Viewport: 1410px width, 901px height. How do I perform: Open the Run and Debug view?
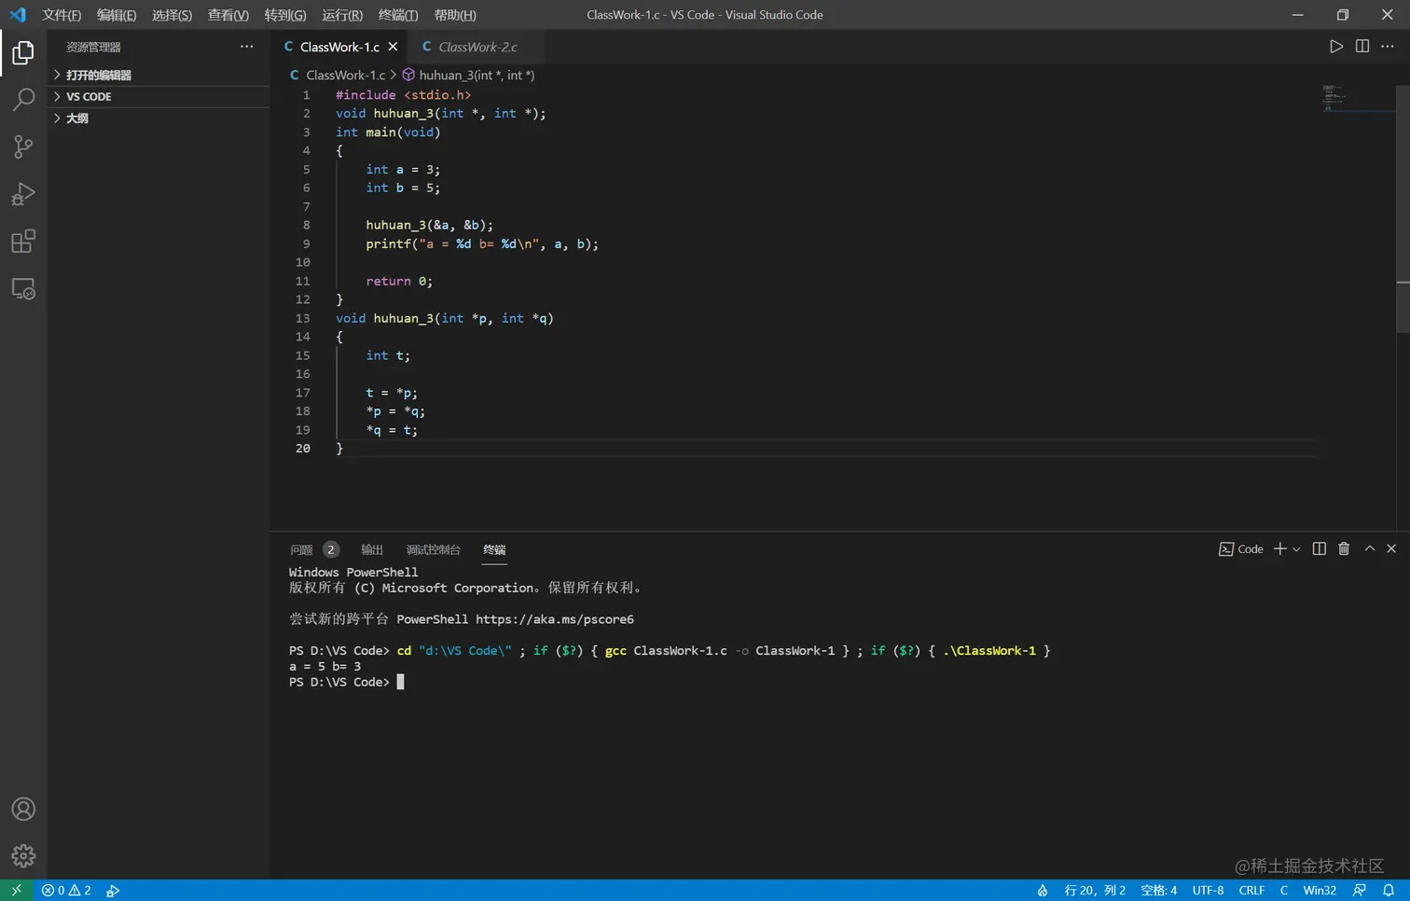click(x=23, y=194)
